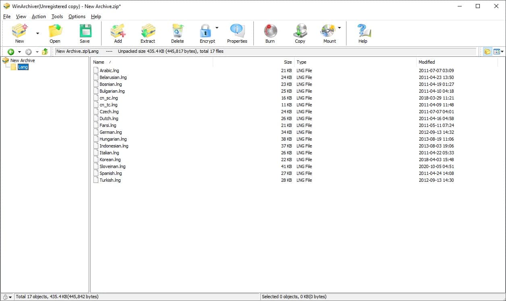The width and height of the screenshot is (506, 301).
Task: Click the 2020-10-05 04:51 modified date
Action: pos(436,166)
